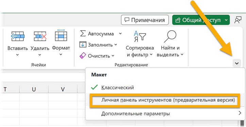246x127 pixels.
Task: Expand the Автосумма dropdown arrow
Action: pyautogui.click(x=120, y=33)
